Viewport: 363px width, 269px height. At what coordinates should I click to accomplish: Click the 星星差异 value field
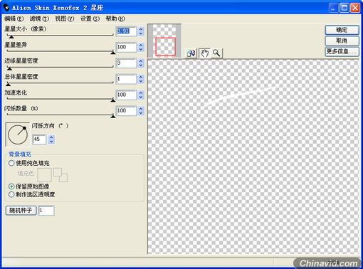[x=126, y=47]
